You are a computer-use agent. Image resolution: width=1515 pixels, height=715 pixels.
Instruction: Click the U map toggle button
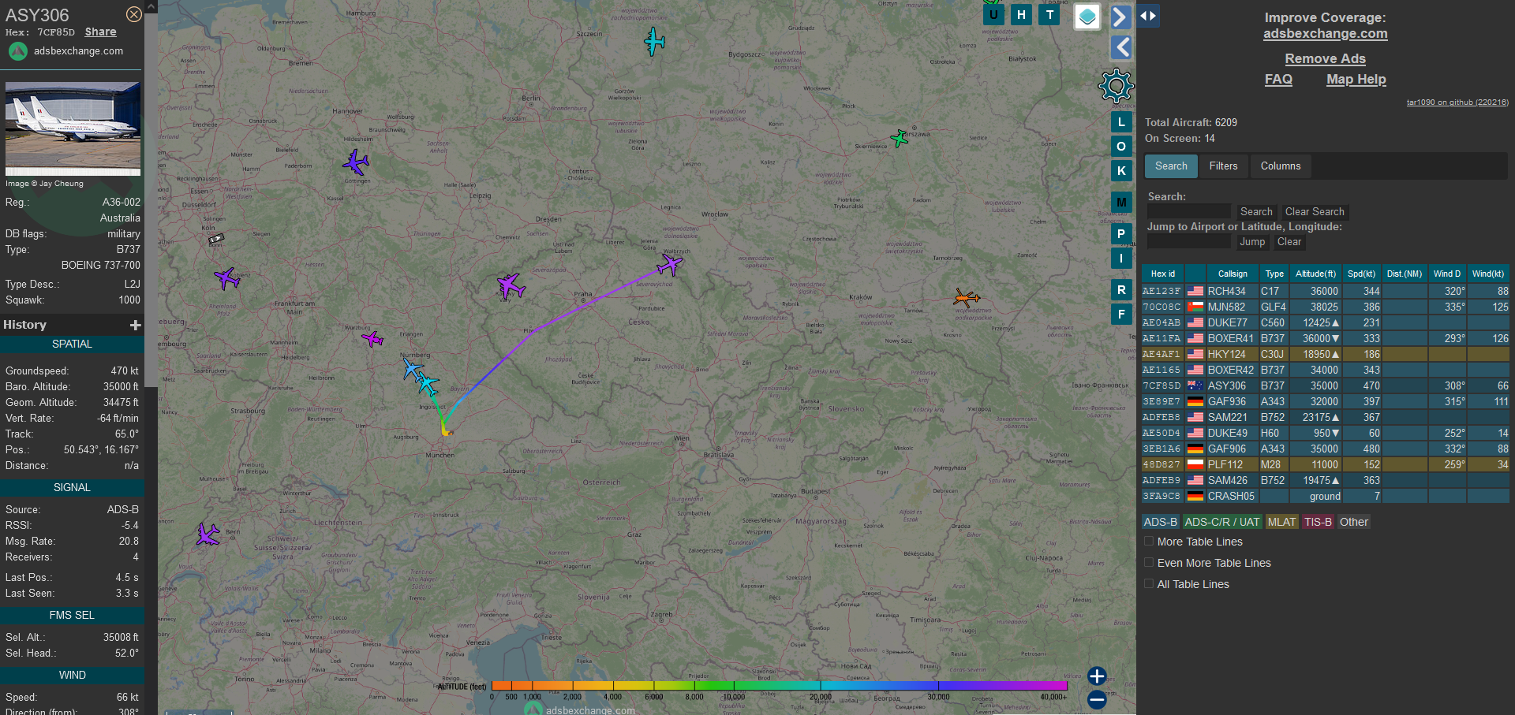[993, 14]
